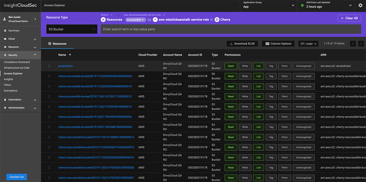Image resolution: width=366 pixels, height=182 pixels.
Task: Toggle Write on bucket ending 1100000015
Action: pos(245,97)
